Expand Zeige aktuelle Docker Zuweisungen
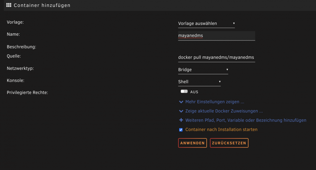This screenshot has width=316, height=170. (224, 111)
